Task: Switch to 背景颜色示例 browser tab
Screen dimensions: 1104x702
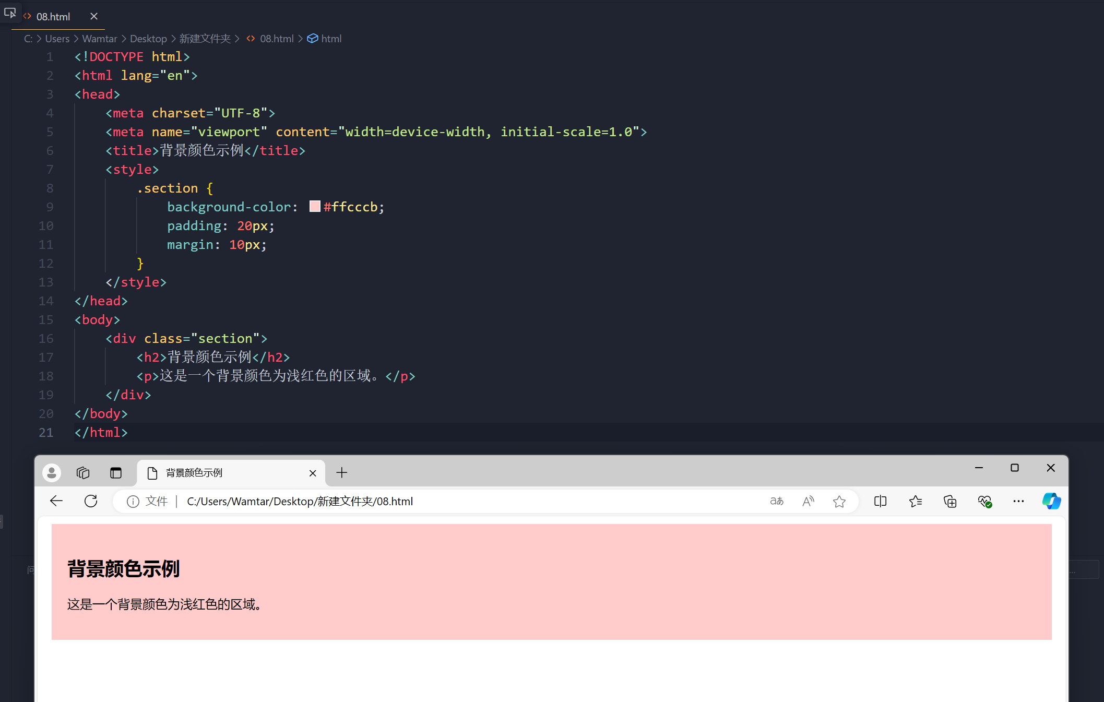Action: [194, 473]
